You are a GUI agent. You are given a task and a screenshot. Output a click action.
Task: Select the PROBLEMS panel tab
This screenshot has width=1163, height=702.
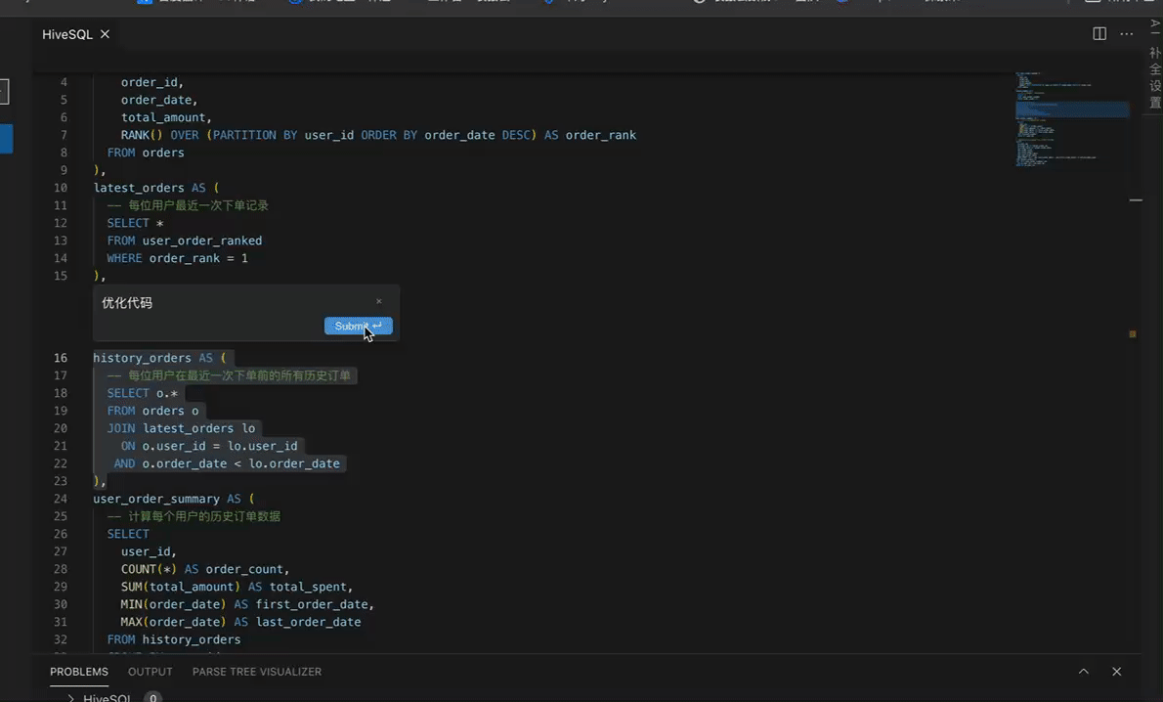click(x=79, y=672)
